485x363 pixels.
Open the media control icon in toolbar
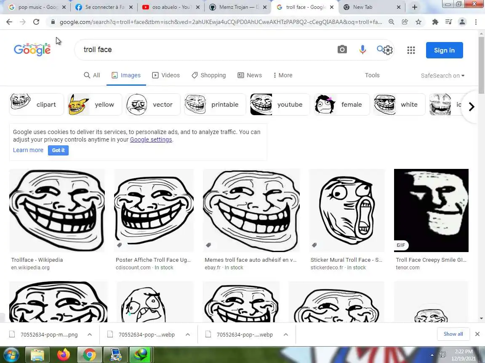click(x=448, y=22)
